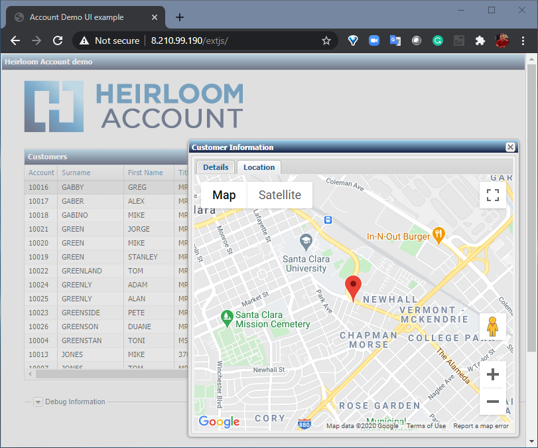Click the browser back arrow
Image resolution: width=538 pixels, height=448 pixels.
15,40
